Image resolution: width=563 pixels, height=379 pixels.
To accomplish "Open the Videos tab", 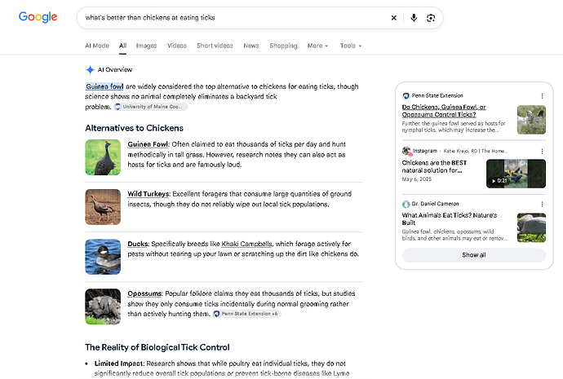I will (177, 46).
